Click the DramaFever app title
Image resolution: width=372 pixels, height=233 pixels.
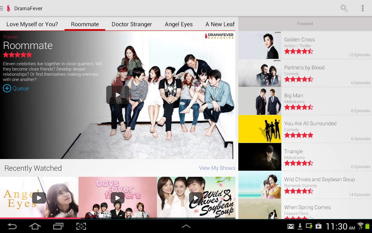28,8
